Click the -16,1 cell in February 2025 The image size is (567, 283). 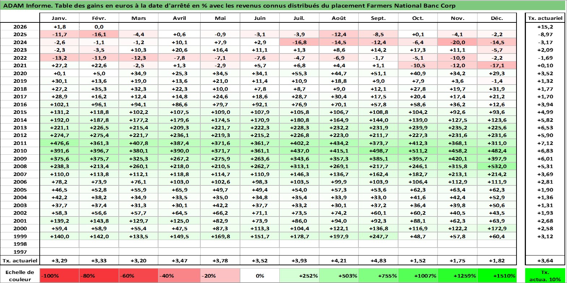pyautogui.click(x=99, y=34)
